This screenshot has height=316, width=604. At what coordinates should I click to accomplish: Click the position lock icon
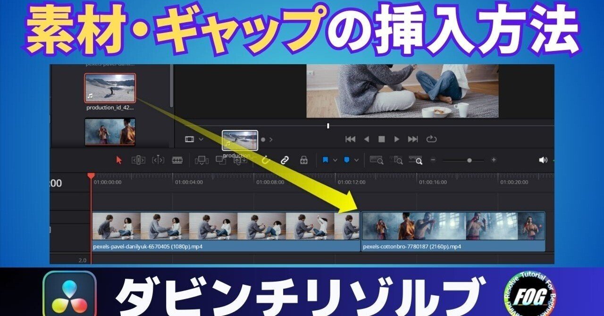(304, 160)
